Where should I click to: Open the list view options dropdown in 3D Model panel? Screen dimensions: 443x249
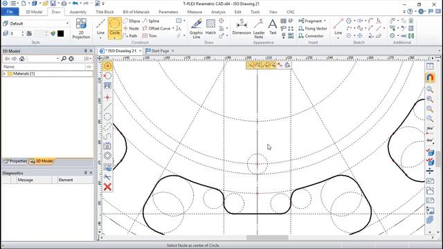88,58
